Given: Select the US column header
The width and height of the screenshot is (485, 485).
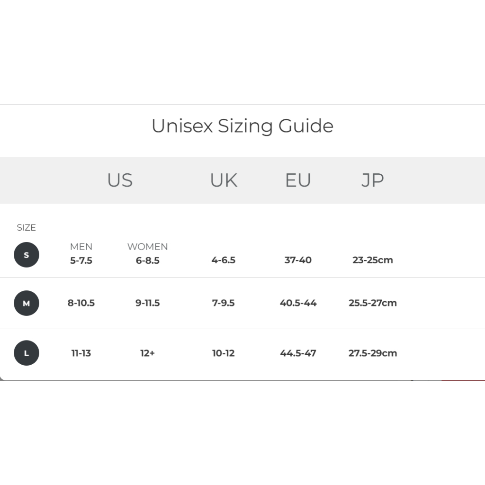Looking at the screenshot, I should point(120,180).
